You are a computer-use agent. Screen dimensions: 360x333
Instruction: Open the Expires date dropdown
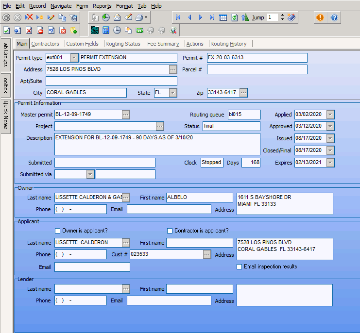(x=330, y=163)
